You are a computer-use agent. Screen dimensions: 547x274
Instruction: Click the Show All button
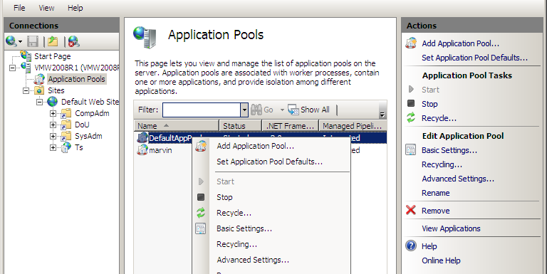click(308, 110)
